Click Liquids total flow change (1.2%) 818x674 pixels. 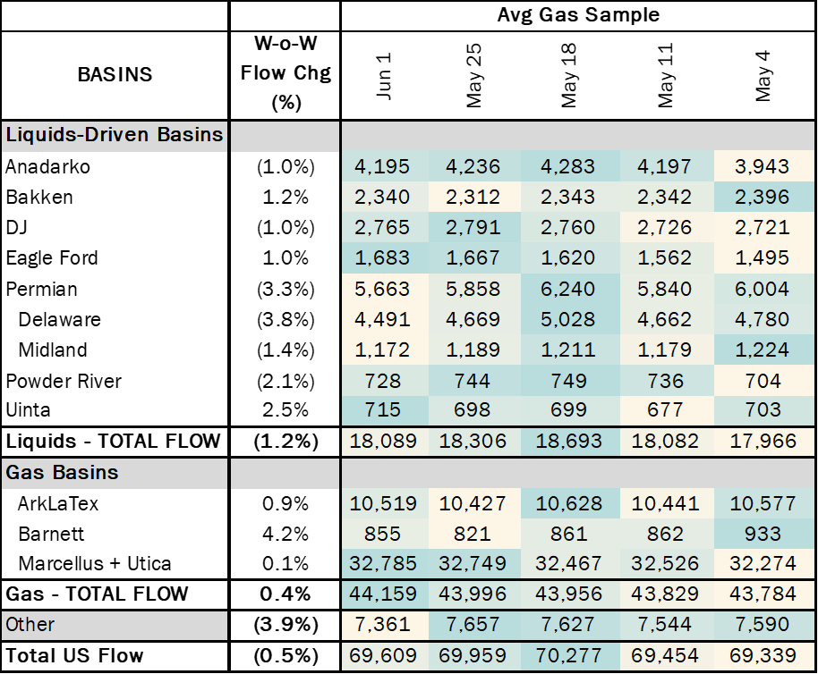coord(285,442)
